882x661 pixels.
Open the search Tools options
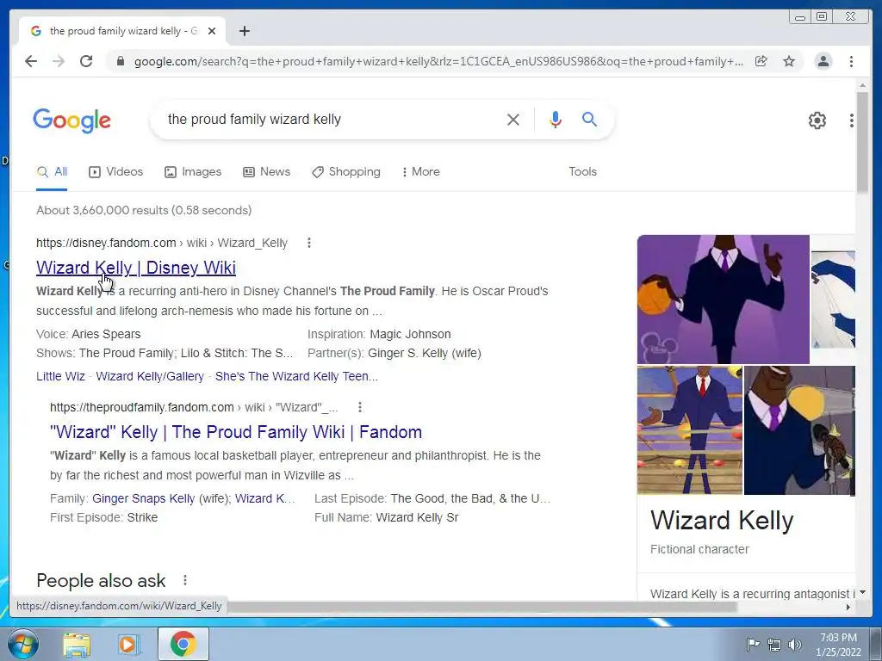(582, 172)
